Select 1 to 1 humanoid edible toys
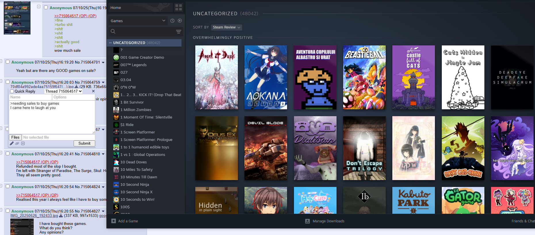535x235 pixels. [145, 147]
